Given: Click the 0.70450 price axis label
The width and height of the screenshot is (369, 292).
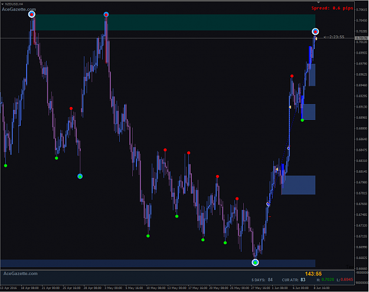Looking at the screenshot, I should [x=362, y=21].
